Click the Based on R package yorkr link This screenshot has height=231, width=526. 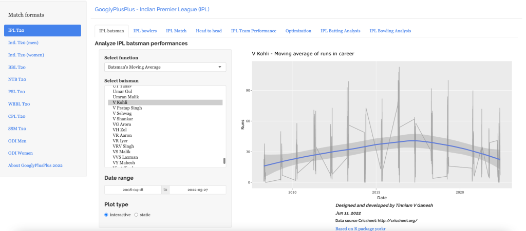click(x=360, y=228)
